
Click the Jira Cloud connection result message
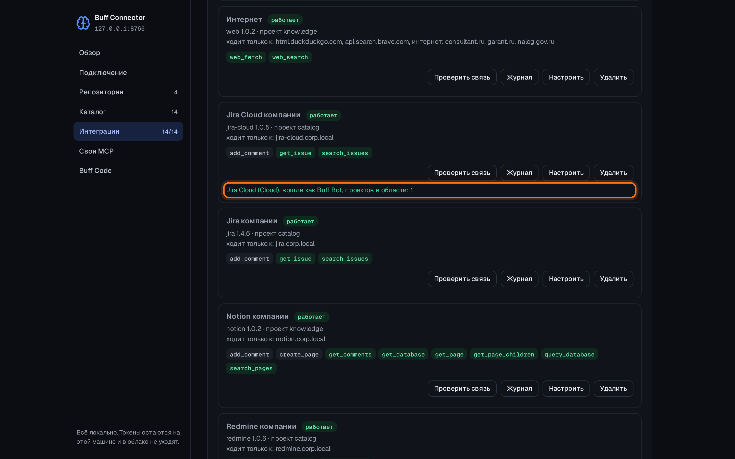(429, 190)
